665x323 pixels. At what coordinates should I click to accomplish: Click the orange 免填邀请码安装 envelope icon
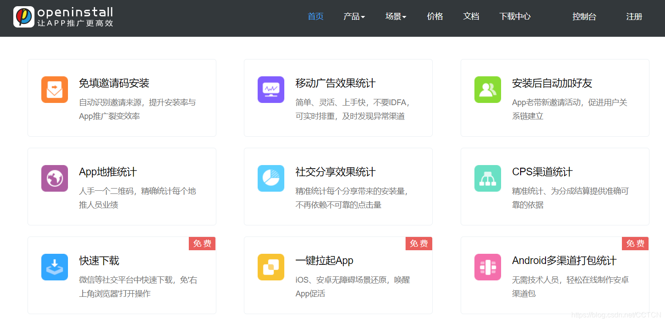point(54,90)
